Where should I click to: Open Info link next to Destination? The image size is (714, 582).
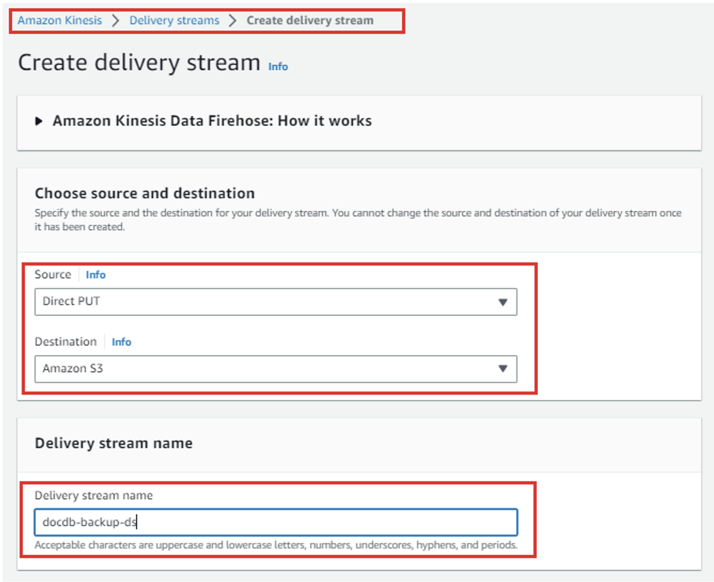[x=122, y=342]
